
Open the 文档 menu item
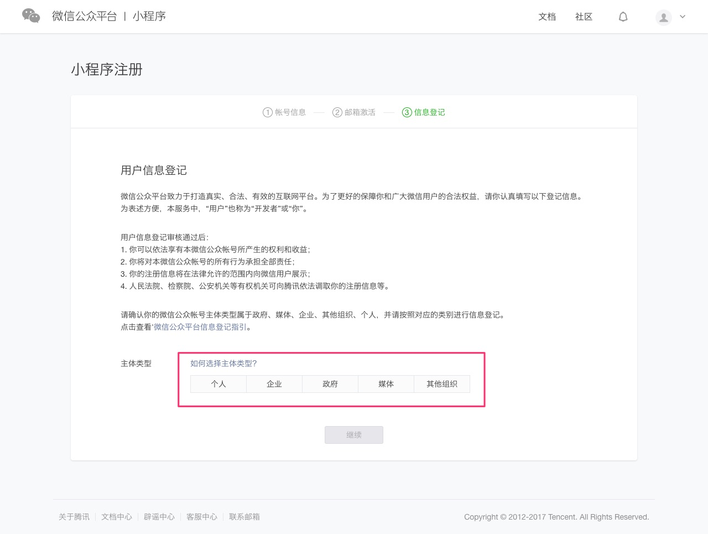point(547,17)
